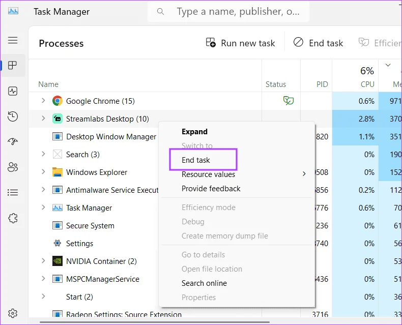
Task: Sort by the CPU column header
Action: (x=367, y=84)
